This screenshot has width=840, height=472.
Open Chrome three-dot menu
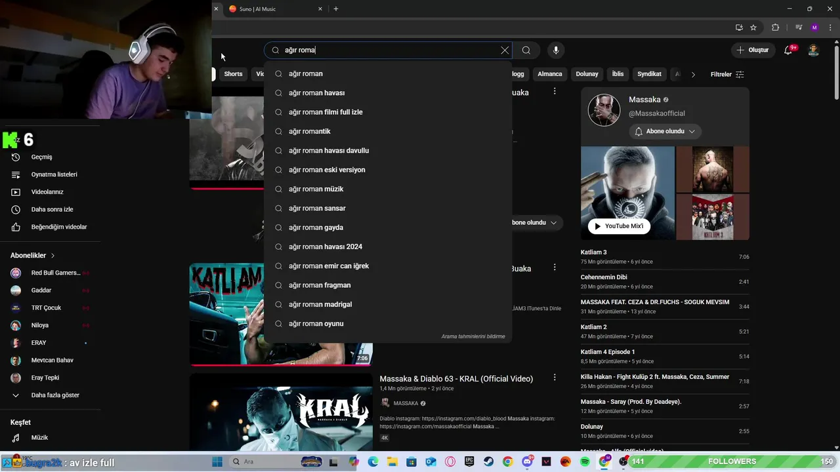coord(830,28)
